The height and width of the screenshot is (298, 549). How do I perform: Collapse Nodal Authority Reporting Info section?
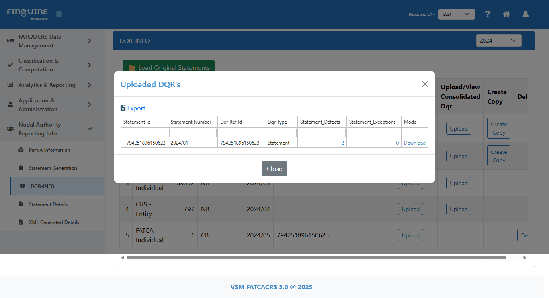pos(89,129)
